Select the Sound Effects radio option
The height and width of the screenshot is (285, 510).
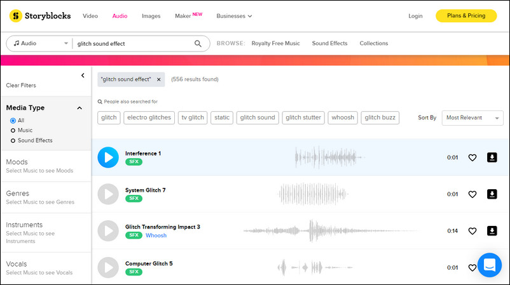pos(13,140)
